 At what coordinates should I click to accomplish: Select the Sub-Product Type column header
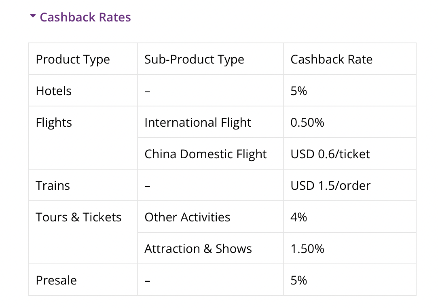pyautogui.click(x=194, y=59)
